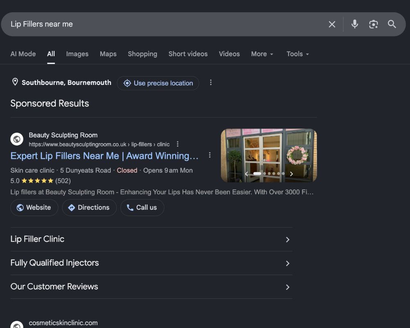Get Directions to Beauty Sculpting Room

[89, 207]
